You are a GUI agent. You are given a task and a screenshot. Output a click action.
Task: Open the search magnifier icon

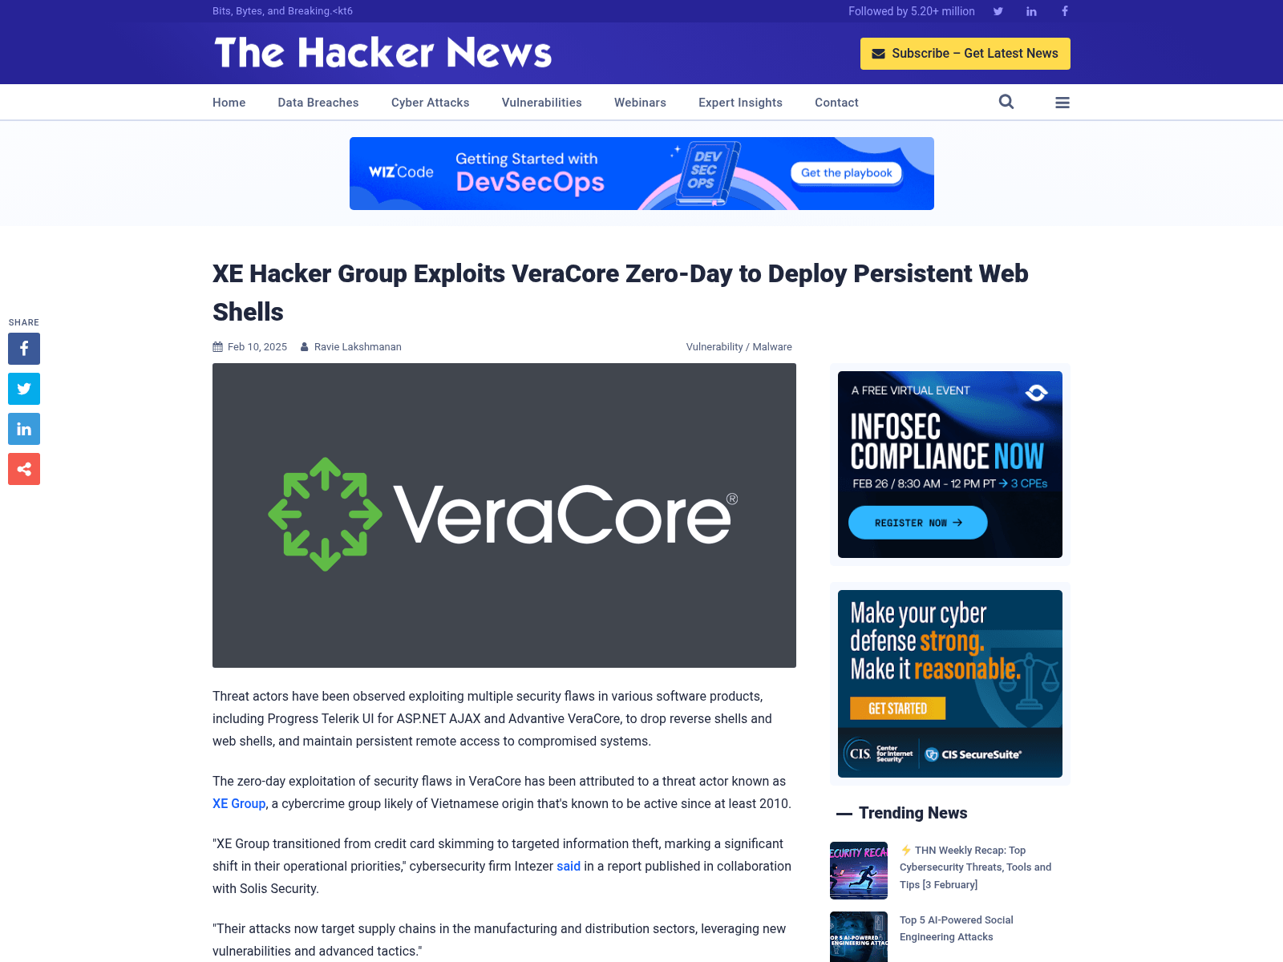(1006, 102)
